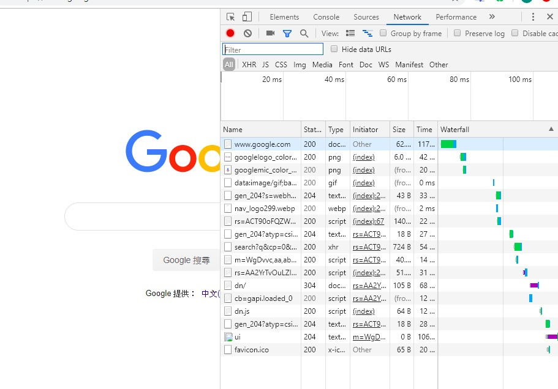Open rs=AA2Y initiator link for dn/
Viewport: 558px width, 389px height.
pos(369,285)
